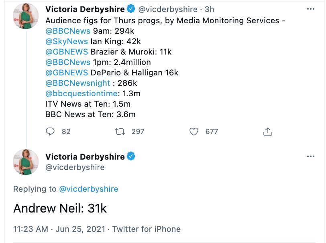Like the tweet via the heart icon
Image resolution: width=326 pixels, height=243 pixels.
point(194,132)
